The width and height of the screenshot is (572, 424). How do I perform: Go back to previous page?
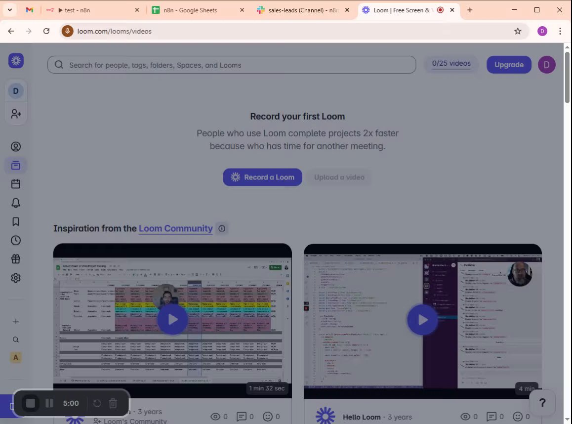(11, 32)
